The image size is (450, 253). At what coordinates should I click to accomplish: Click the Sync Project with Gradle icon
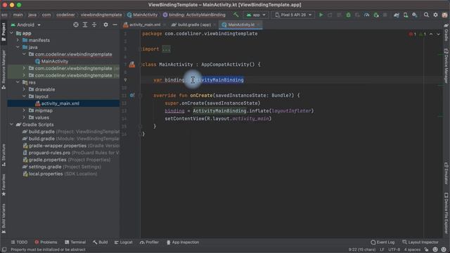click(x=397, y=15)
